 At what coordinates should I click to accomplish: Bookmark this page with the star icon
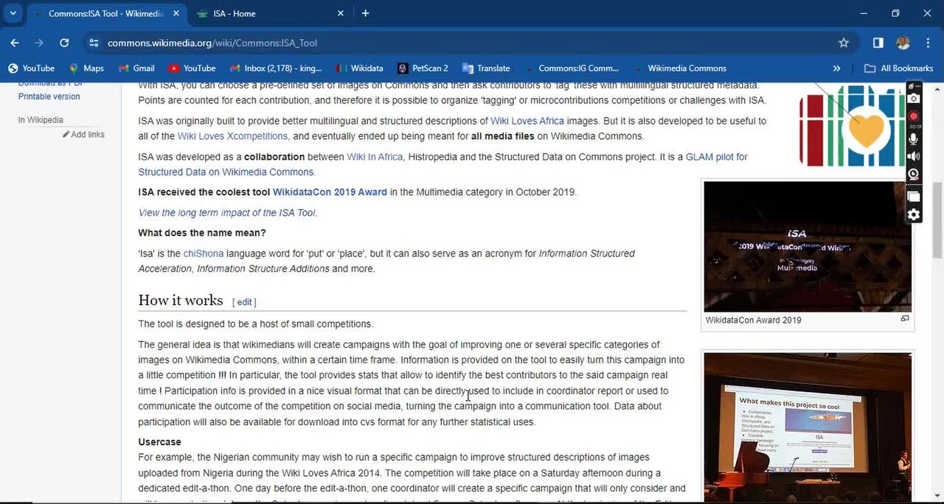(x=844, y=43)
